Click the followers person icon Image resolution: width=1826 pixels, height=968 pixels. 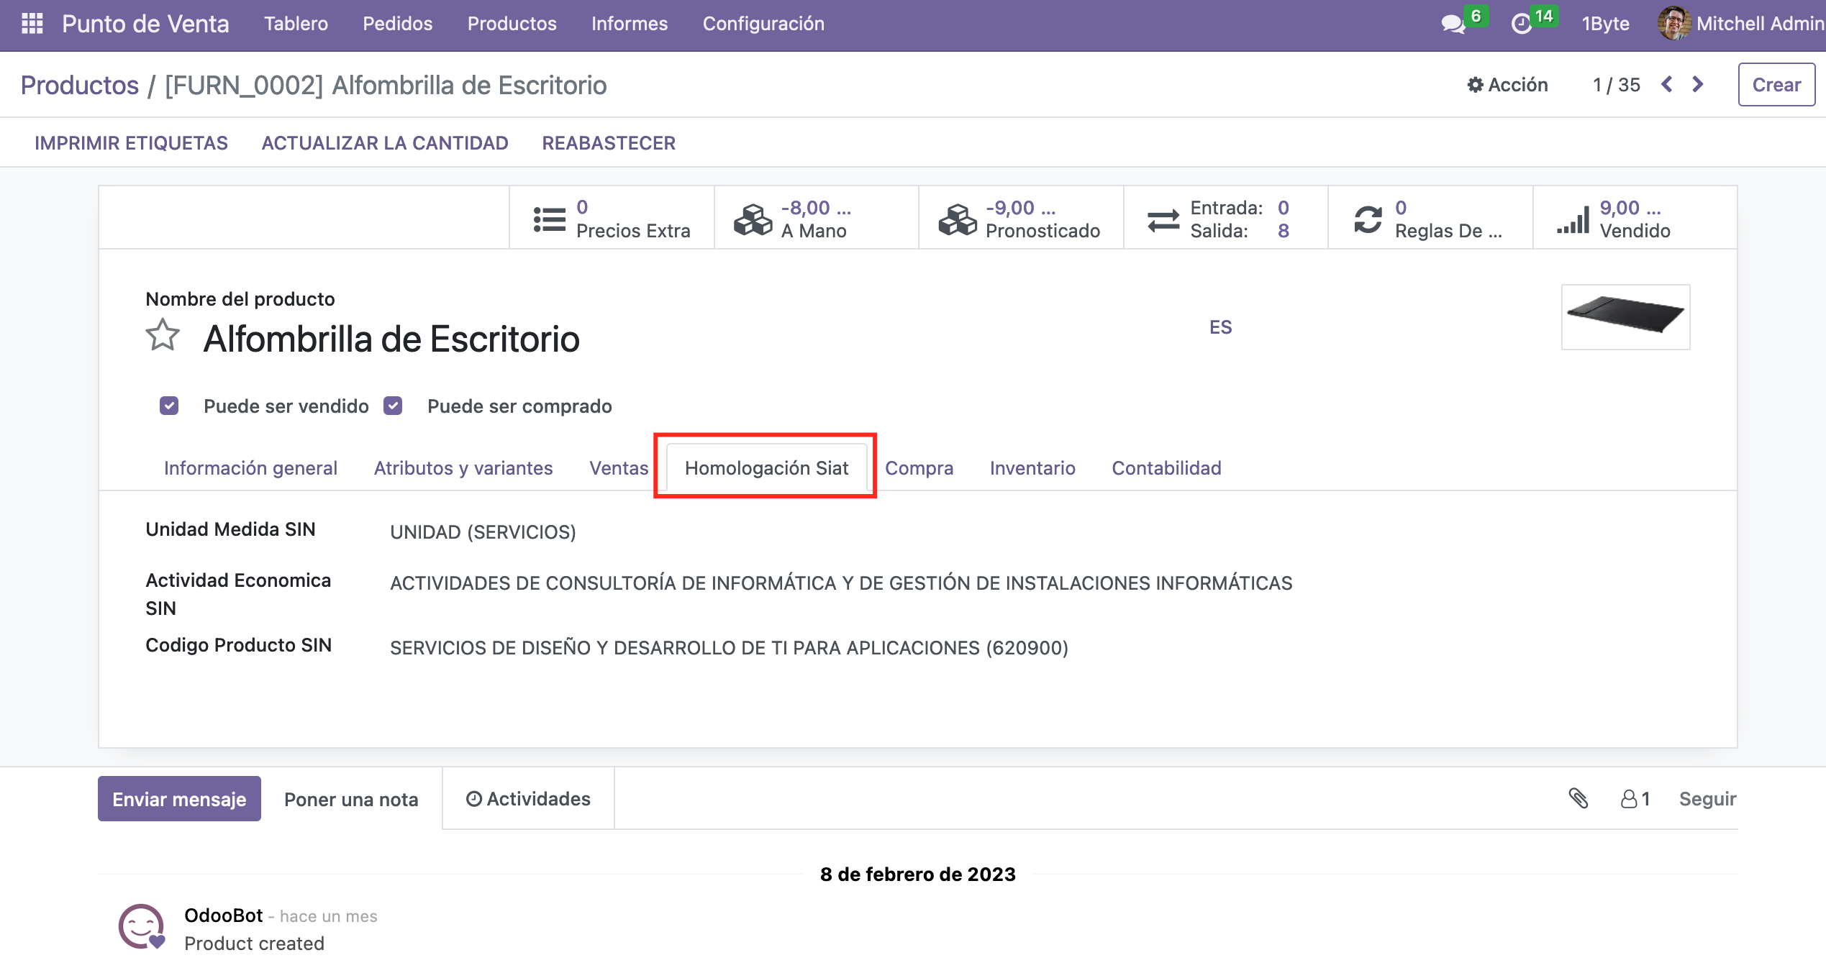tap(1629, 798)
